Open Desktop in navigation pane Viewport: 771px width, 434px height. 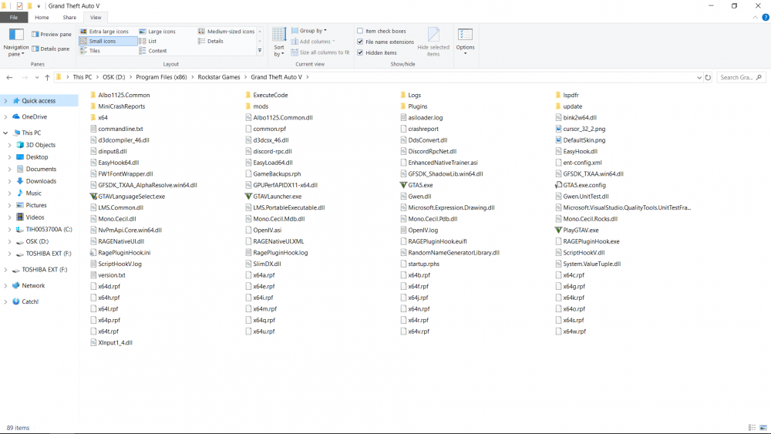coord(37,156)
